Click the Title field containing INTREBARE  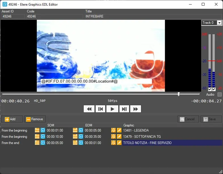[153, 16]
